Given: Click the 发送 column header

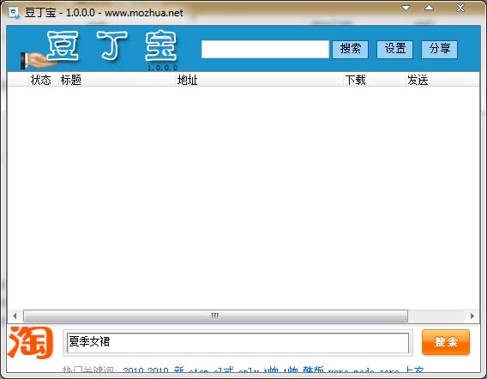Looking at the screenshot, I should tap(442, 80).
